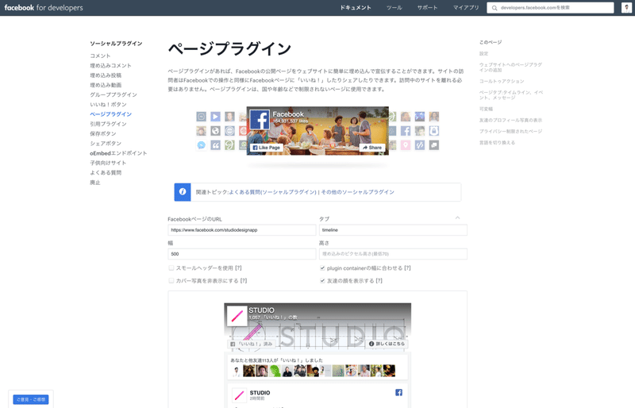Click the video play icon beside banner
Screen dimensions: 635x408
click(215, 117)
